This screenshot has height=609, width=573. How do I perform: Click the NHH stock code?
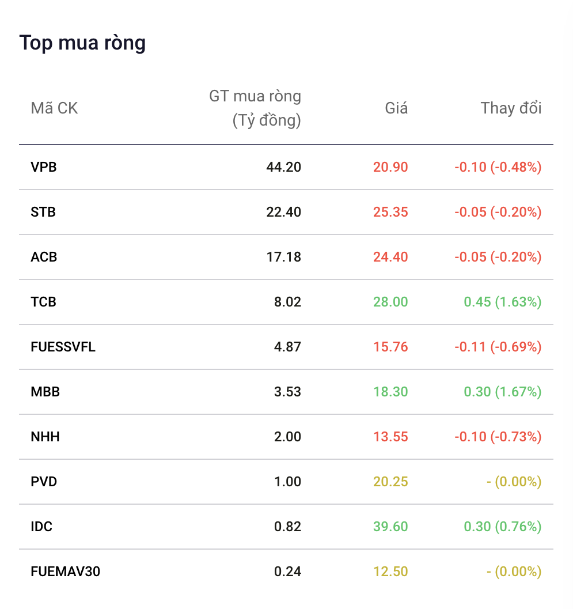(45, 437)
